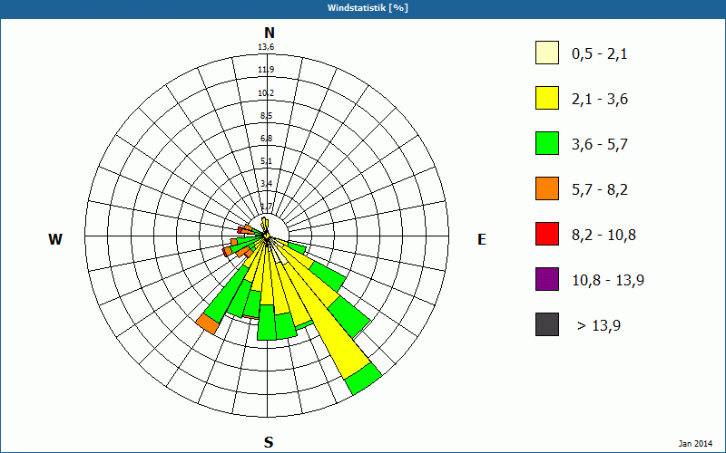Click the red 8,2 - 10,8 legend swatch
Screen dimensions: 726x453
click(547, 234)
